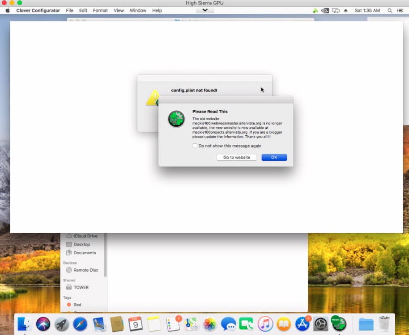The width and height of the screenshot is (409, 335).
Task: Open the Edit menu
Action: [83, 10]
